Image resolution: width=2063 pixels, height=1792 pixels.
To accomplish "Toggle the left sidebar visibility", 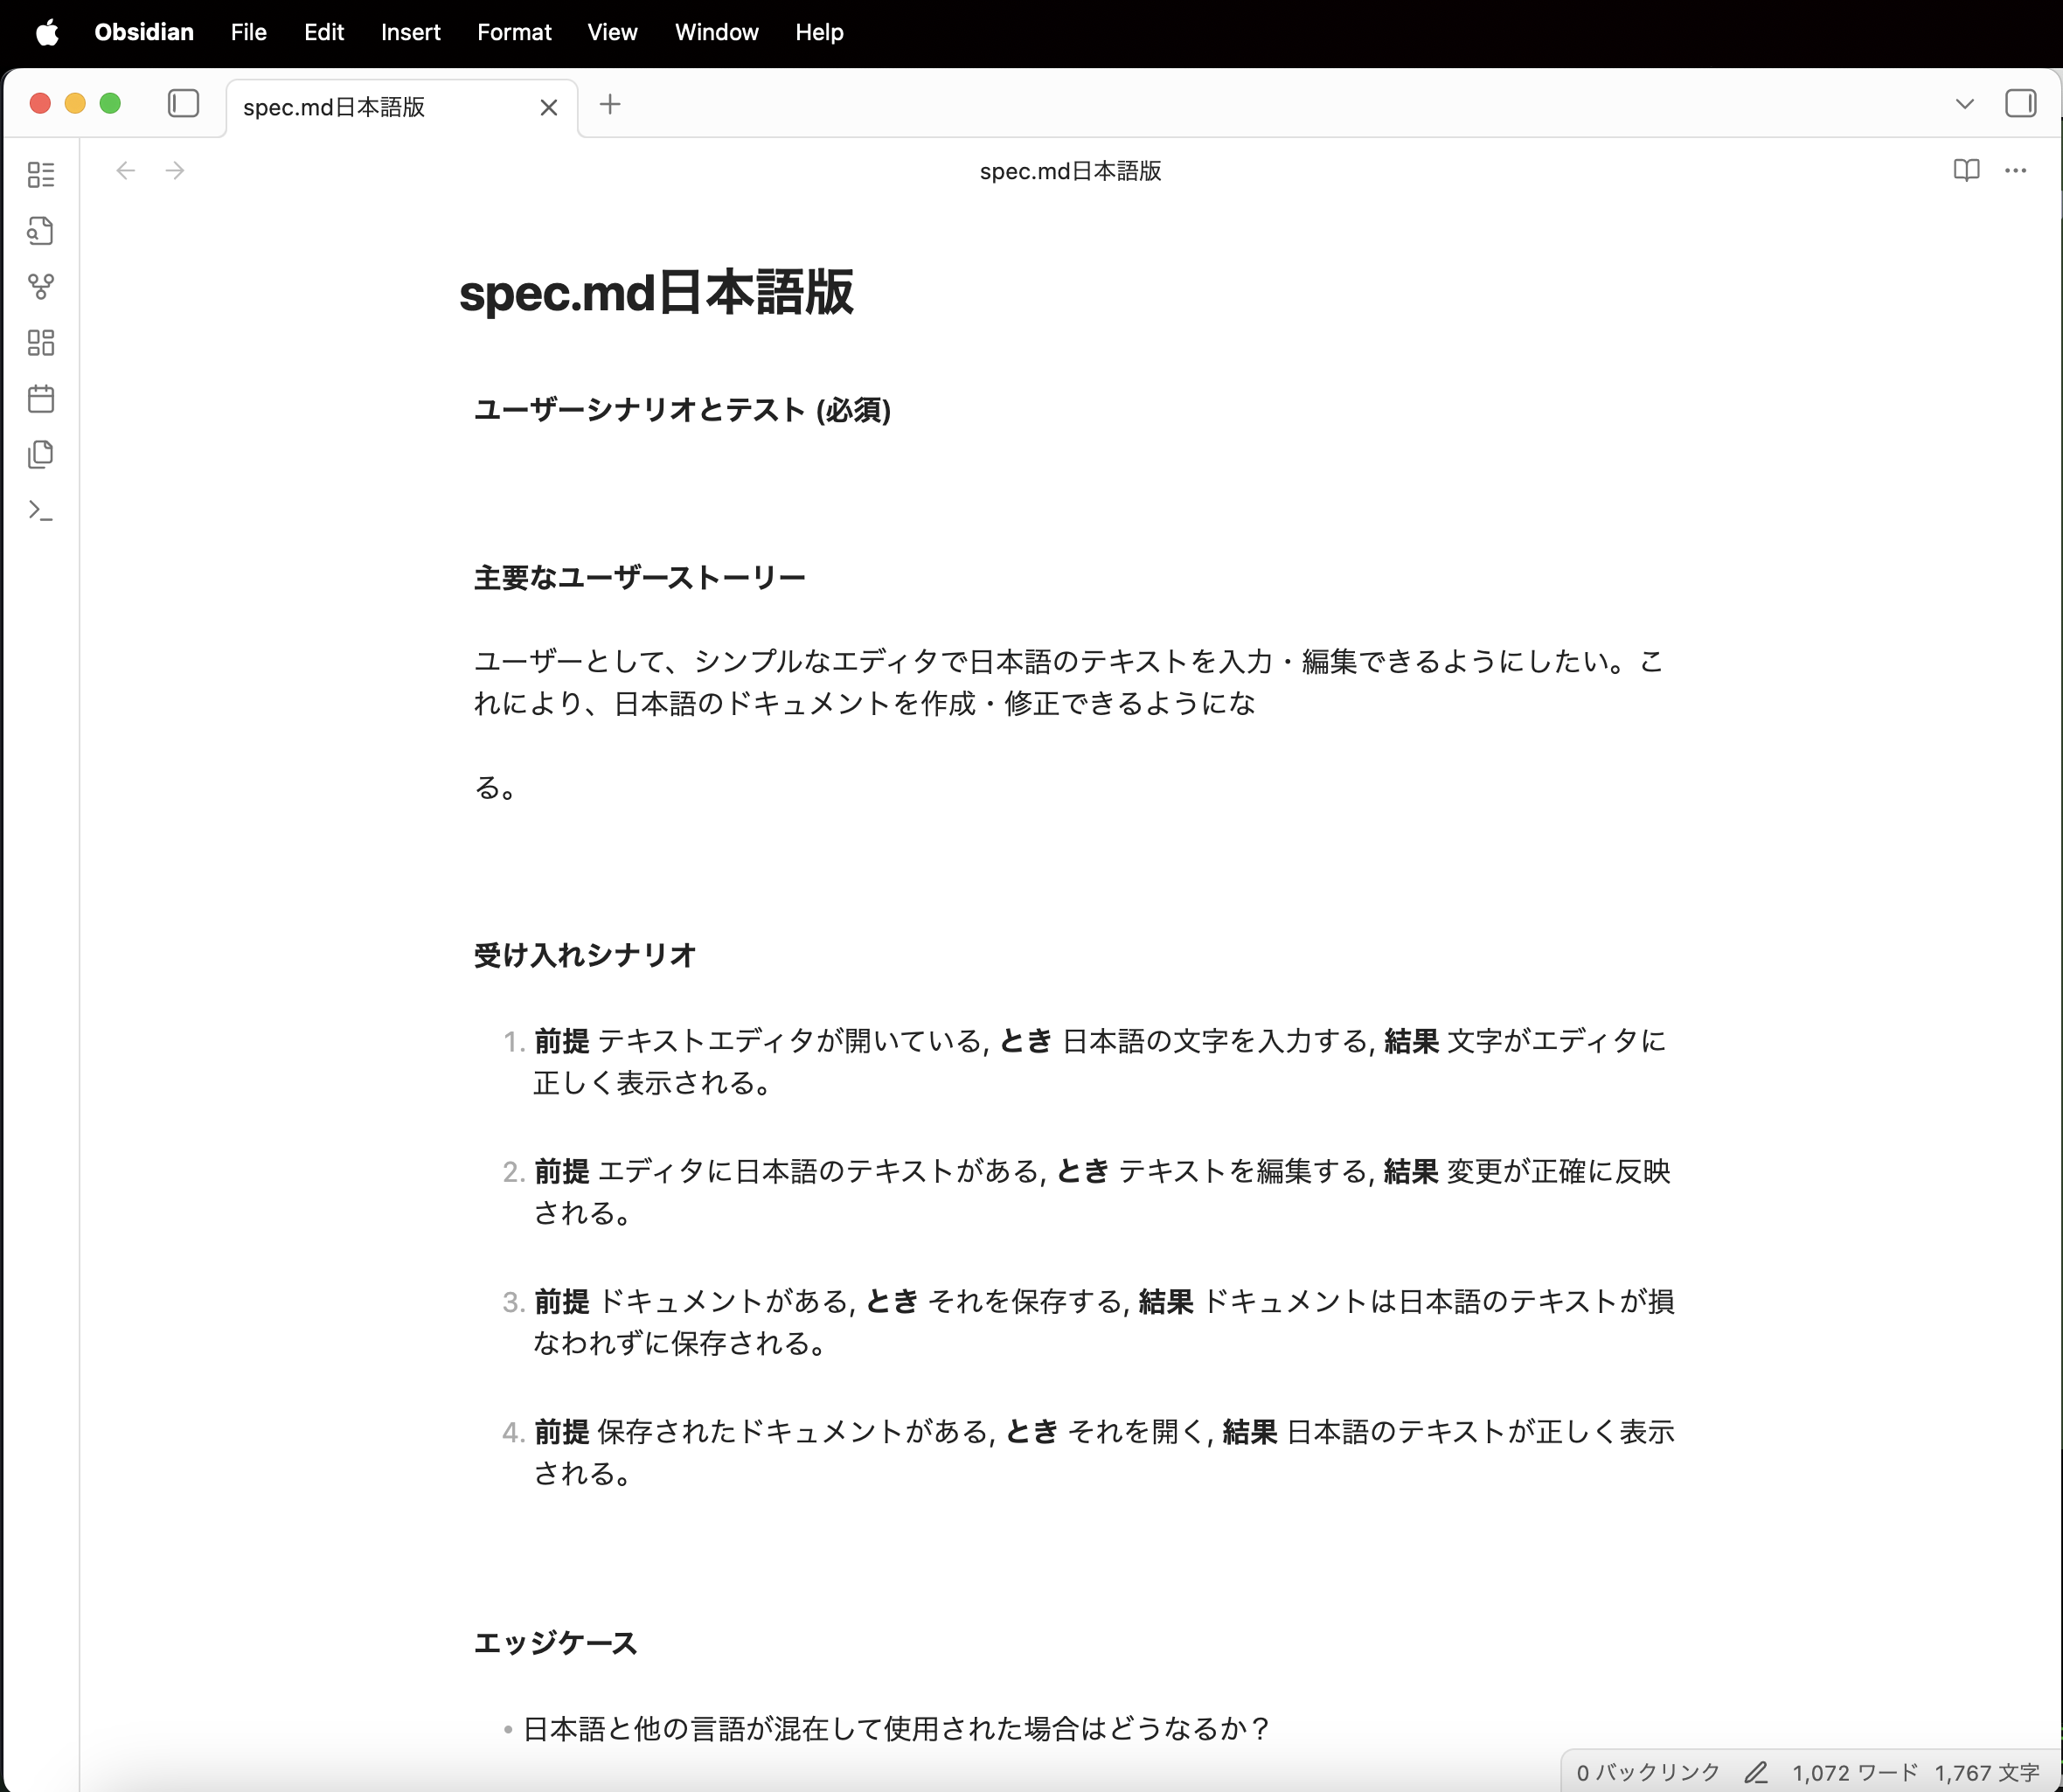I will click(x=182, y=103).
